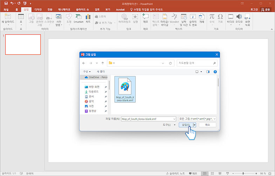Expand recent locations chevron in dialog

(97, 63)
